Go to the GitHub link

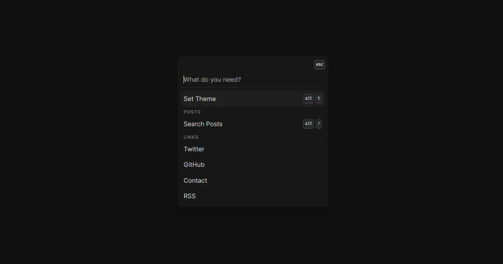point(194,165)
